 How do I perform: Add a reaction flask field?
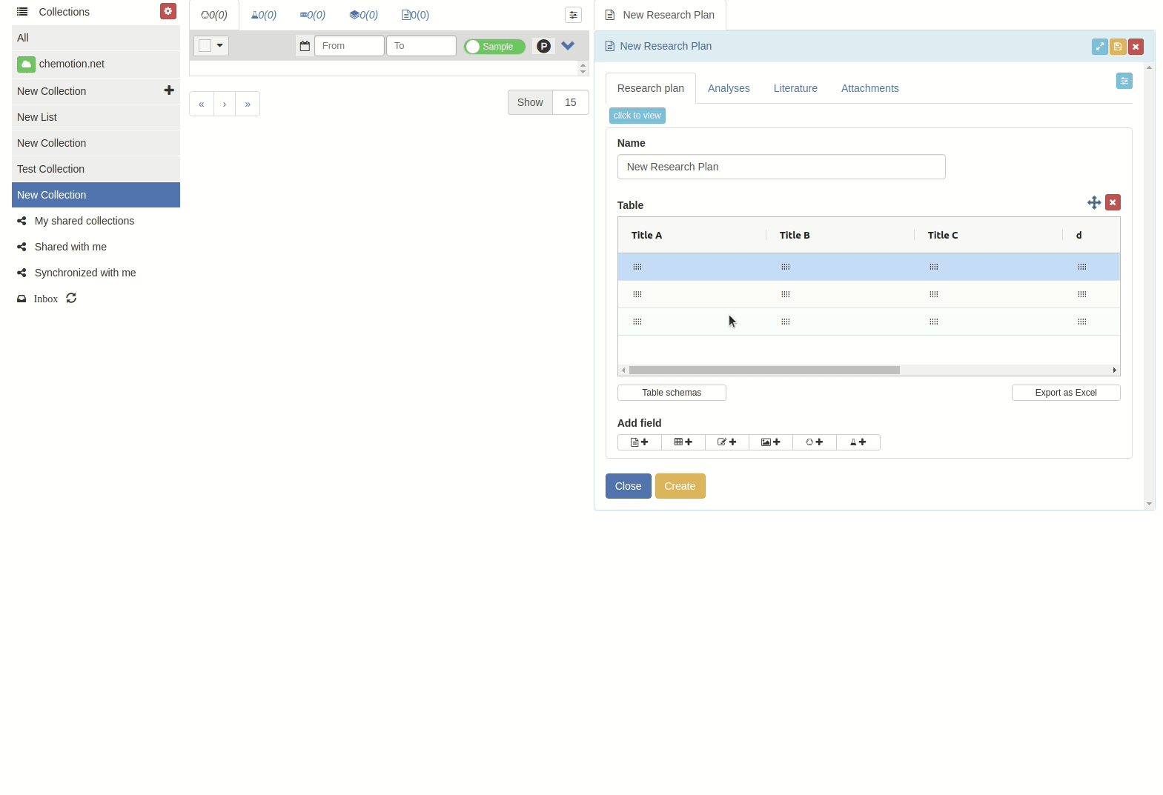click(x=858, y=442)
